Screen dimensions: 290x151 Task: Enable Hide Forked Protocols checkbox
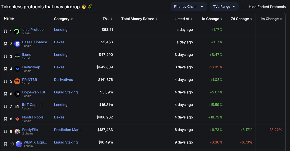pos(245,7)
